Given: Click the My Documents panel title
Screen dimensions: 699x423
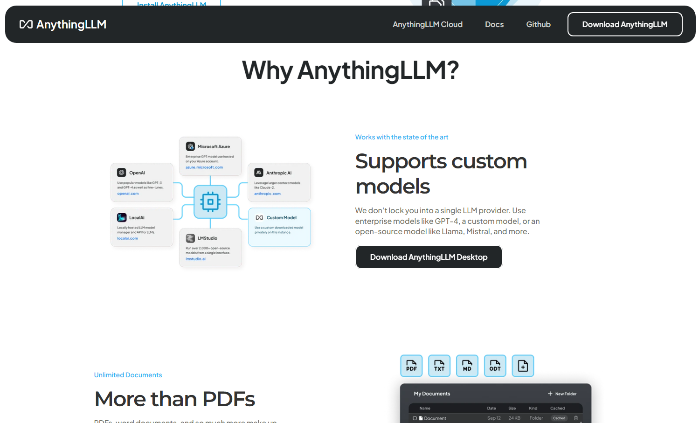Looking at the screenshot, I should (x=432, y=394).
